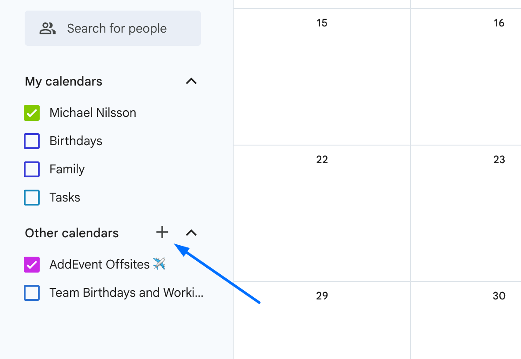521x359 pixels.
Task: Open day 23 in the calendar
Action: pyautogui.click(x=499, y=160)
